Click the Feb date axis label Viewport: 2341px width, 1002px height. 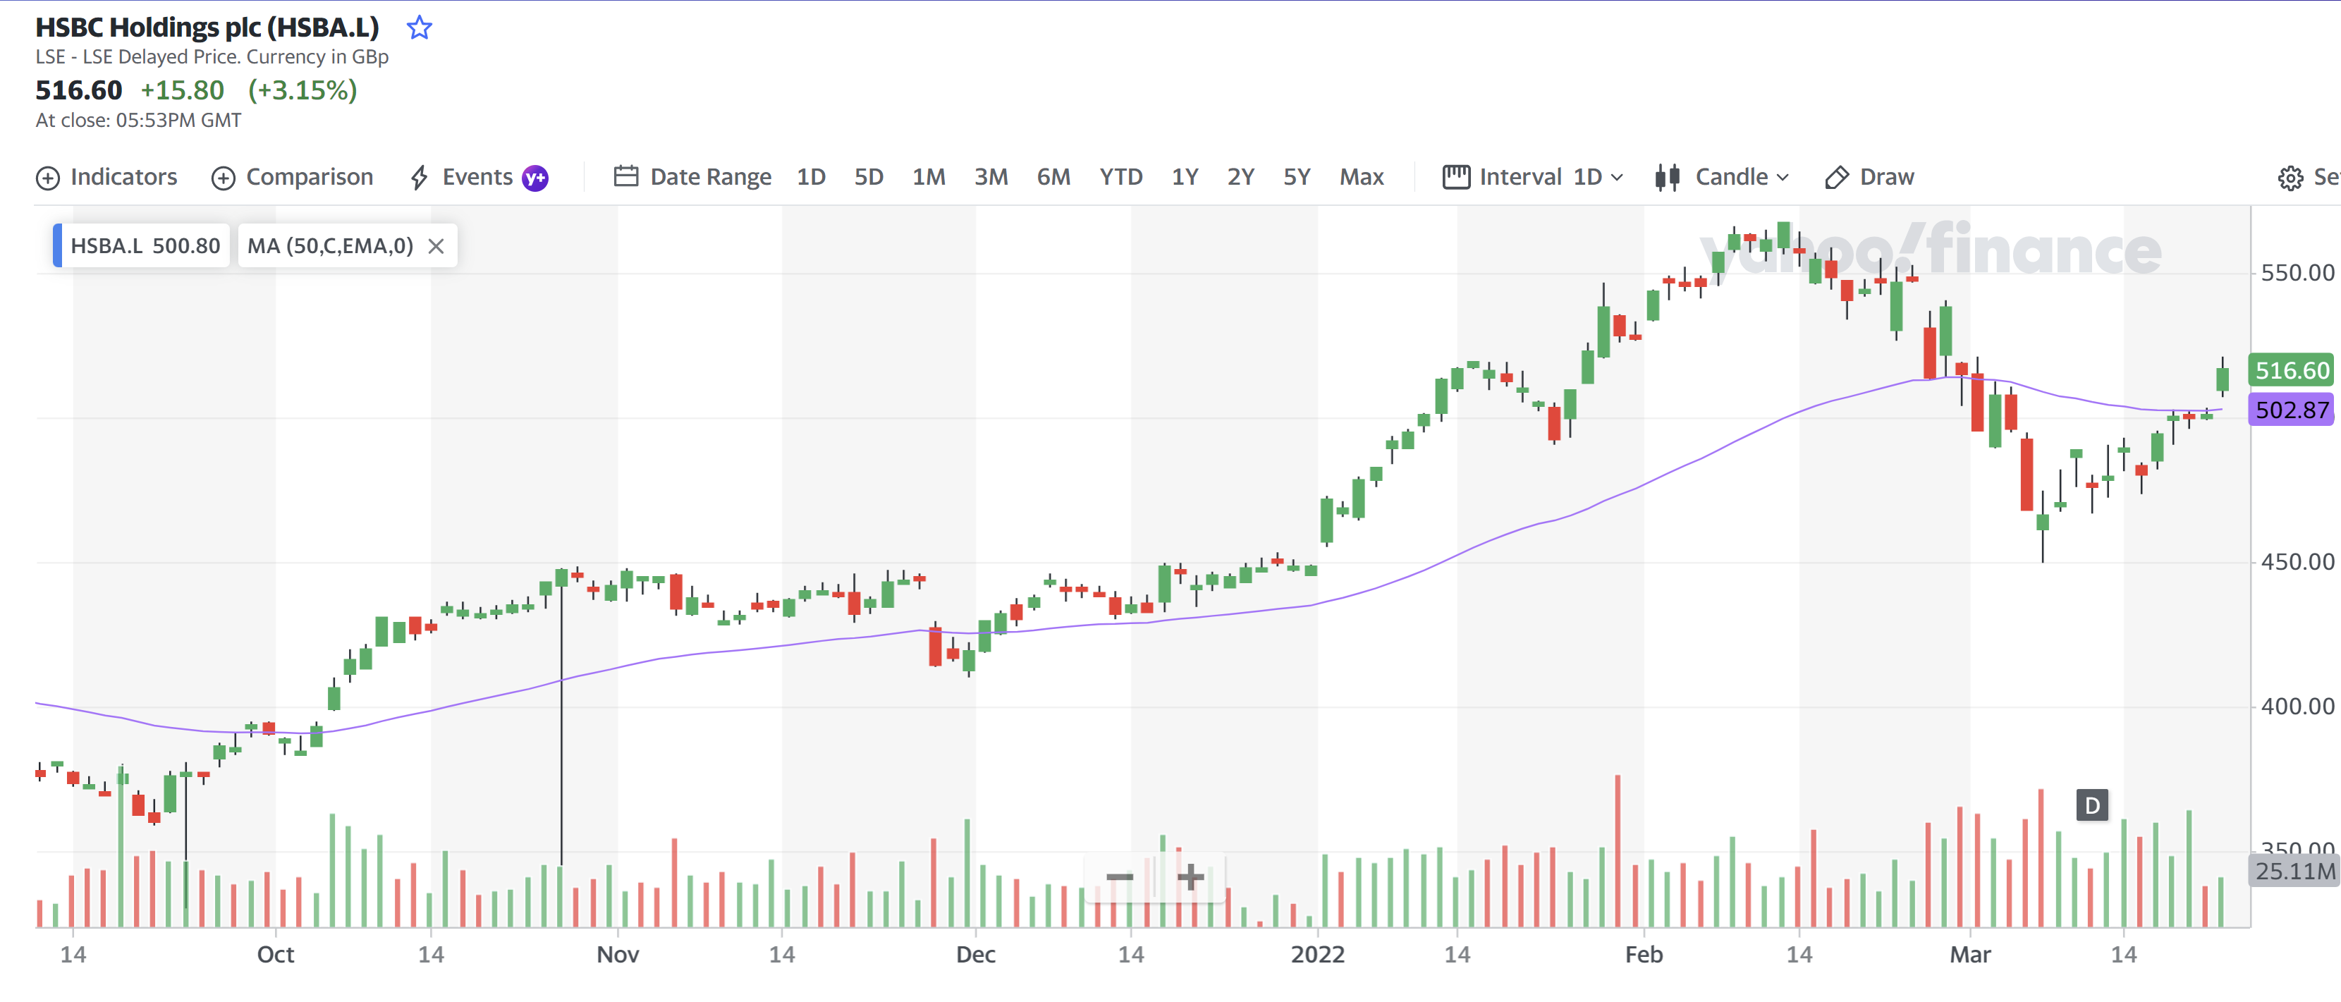point(1644,955)
